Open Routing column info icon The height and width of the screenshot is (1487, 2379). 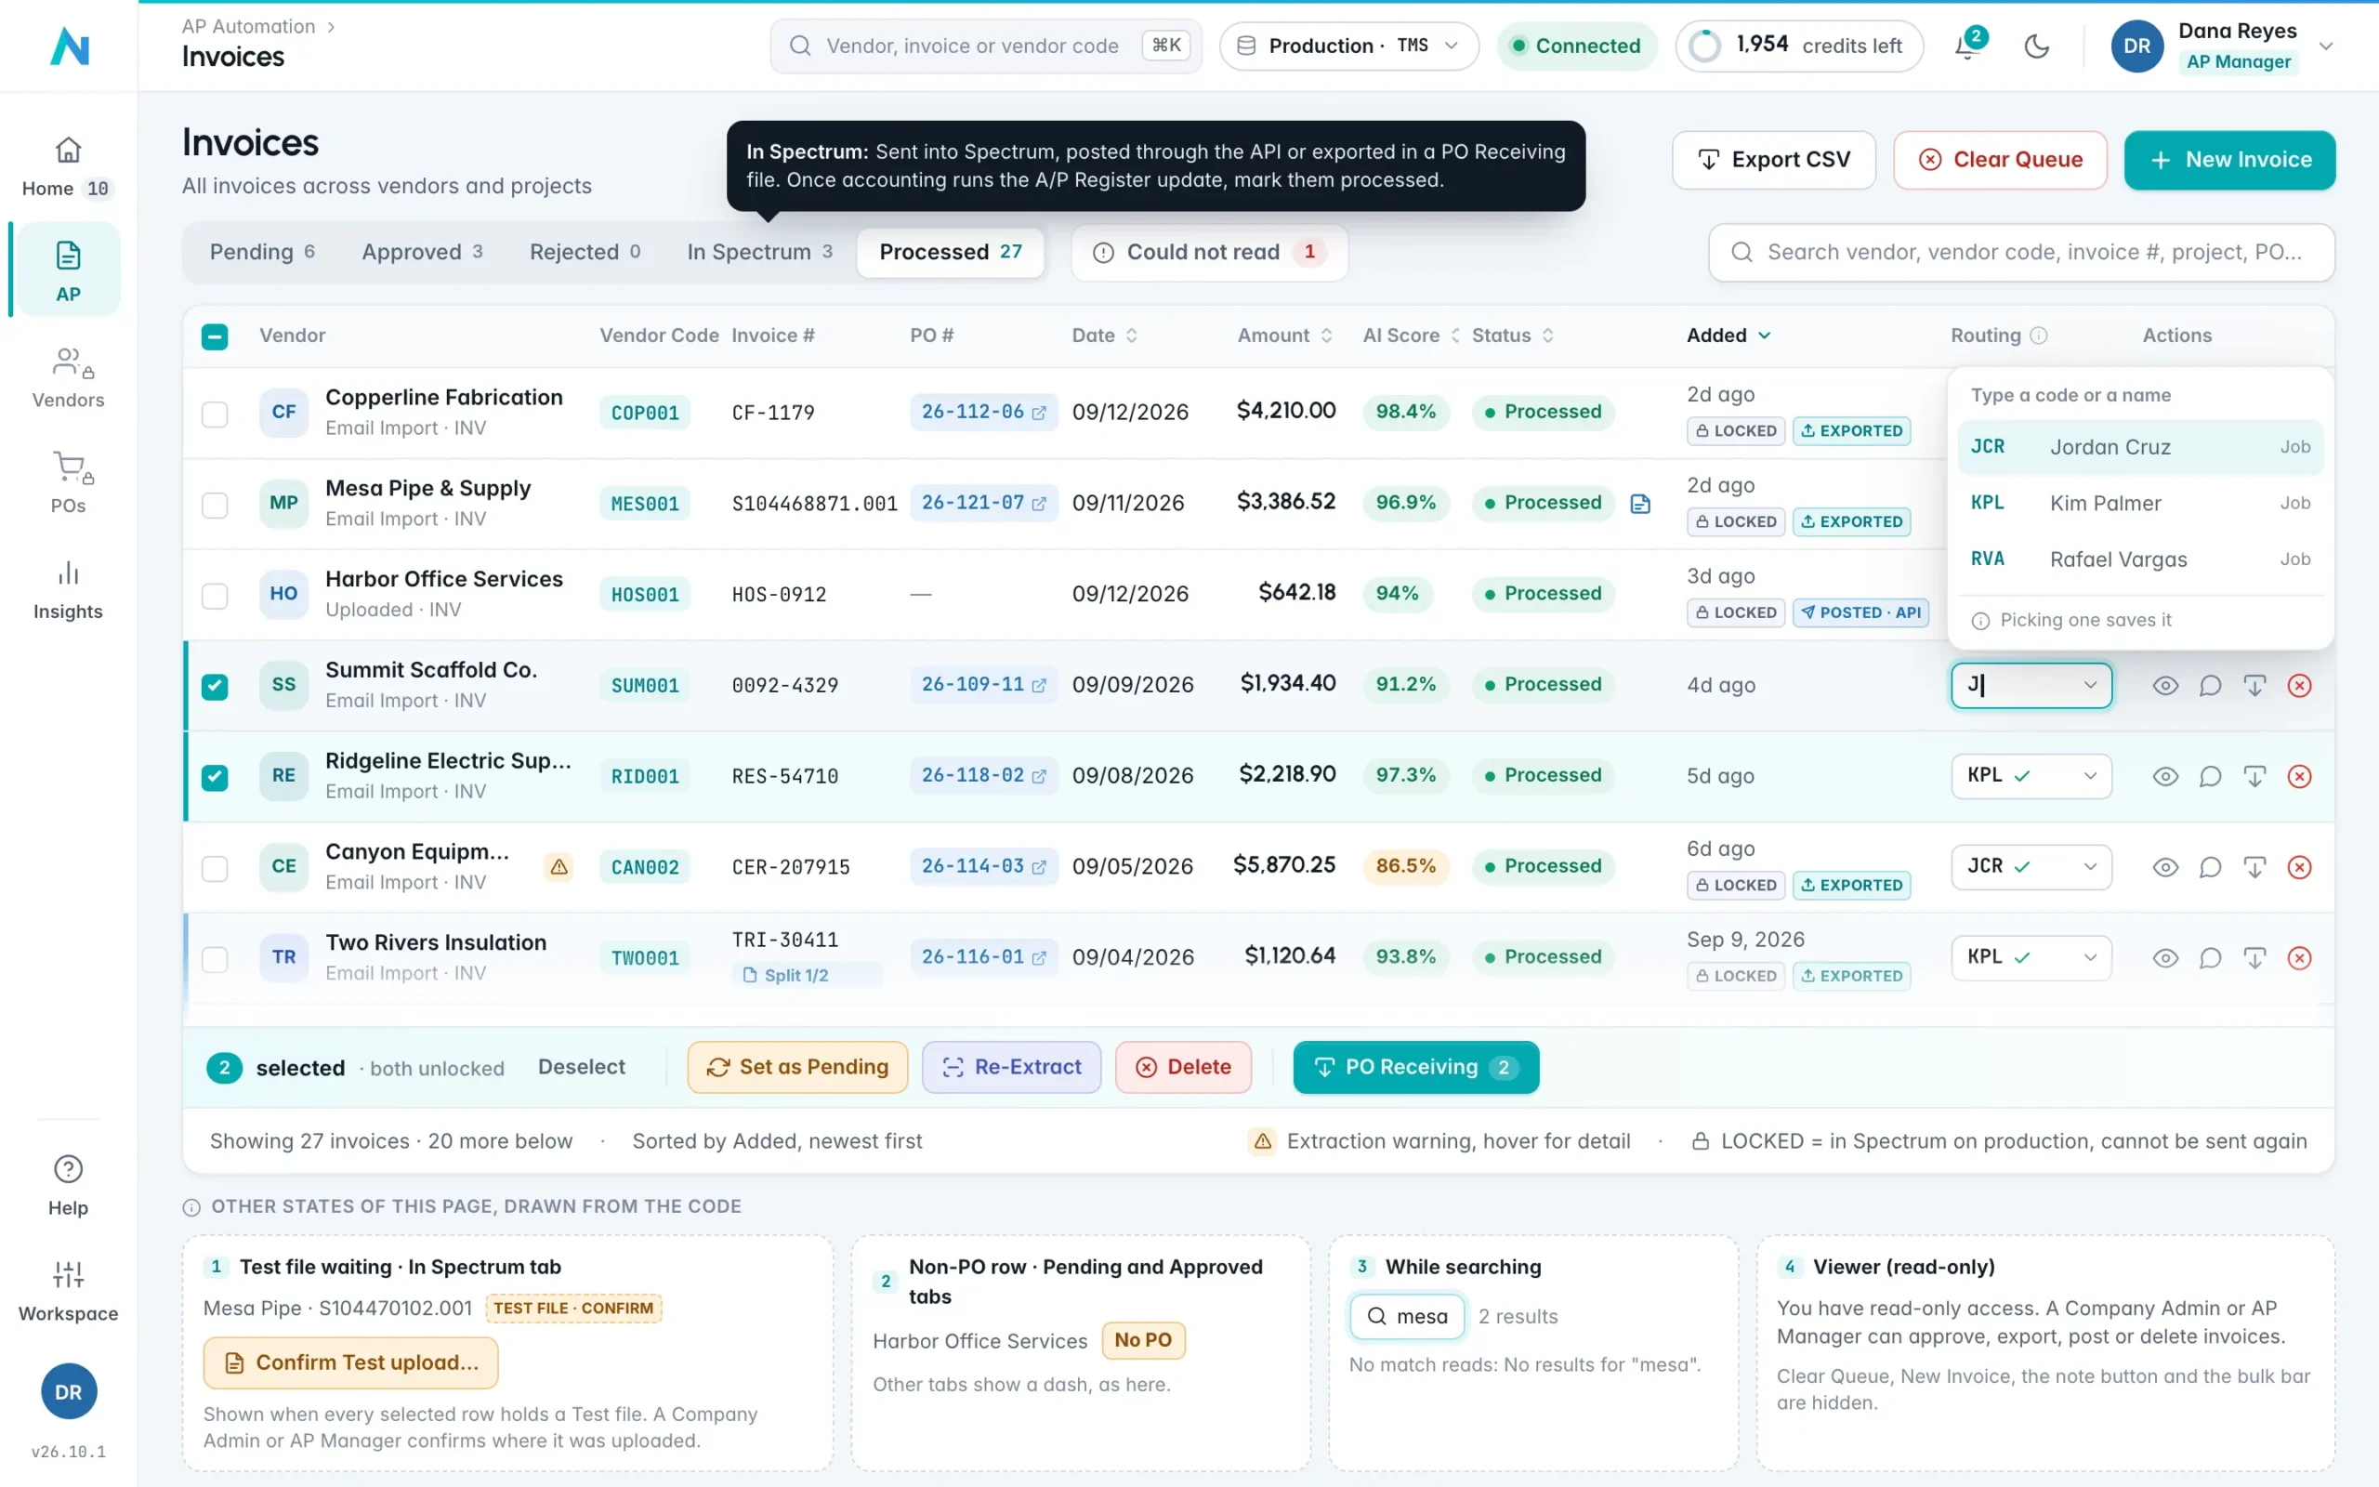(2039, 336)
